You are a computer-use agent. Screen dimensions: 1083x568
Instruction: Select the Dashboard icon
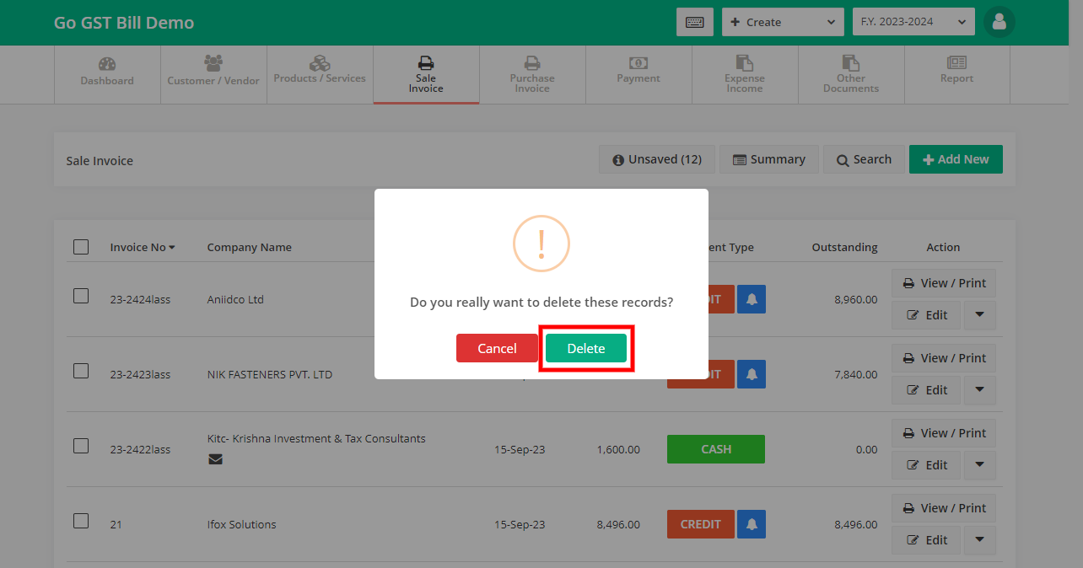(107, 63)
